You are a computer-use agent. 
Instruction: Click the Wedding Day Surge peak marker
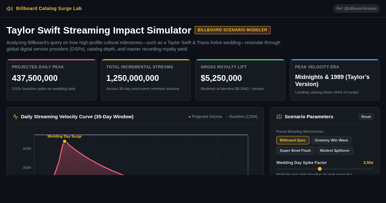[65, 141]
